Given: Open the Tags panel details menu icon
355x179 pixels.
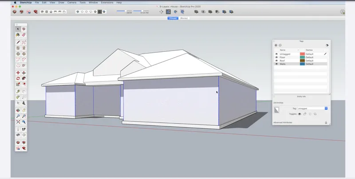Looking at the screenshot, I should 327,45.
